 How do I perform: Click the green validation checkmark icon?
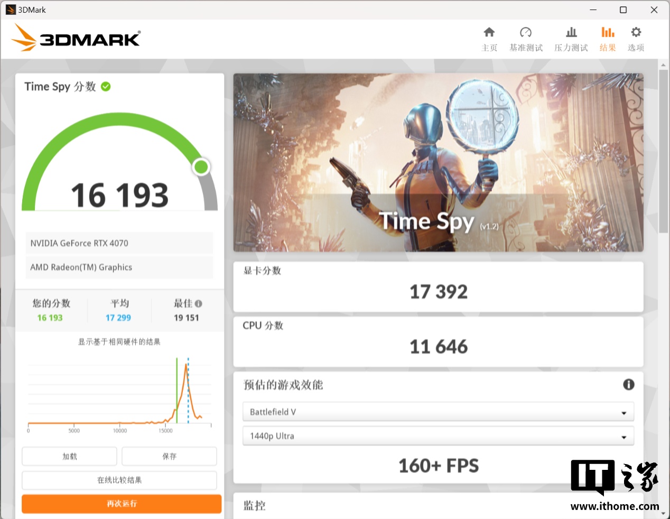coord(106,87)
